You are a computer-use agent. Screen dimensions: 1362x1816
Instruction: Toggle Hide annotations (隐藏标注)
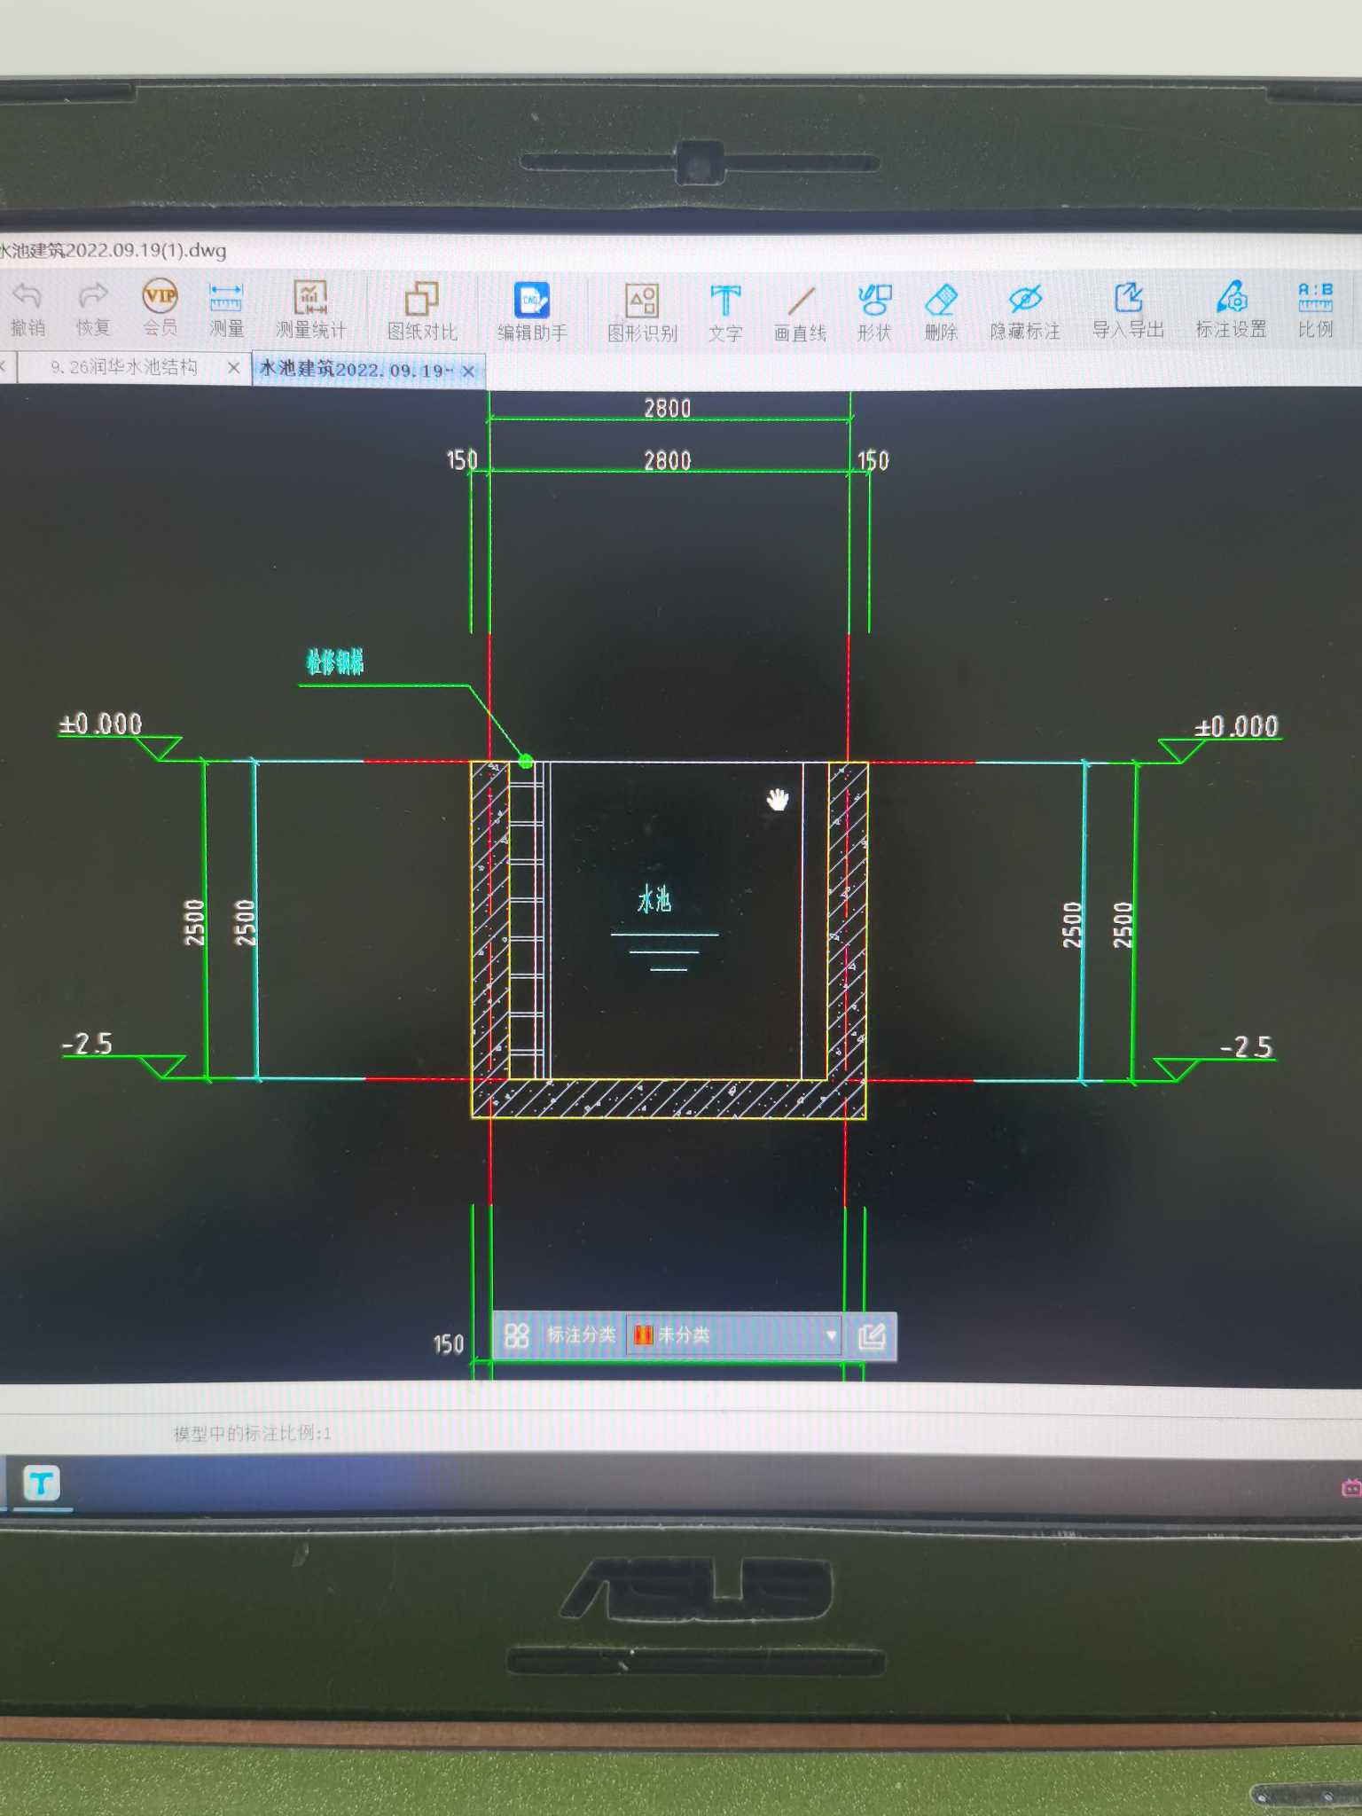coord(1025,310)
